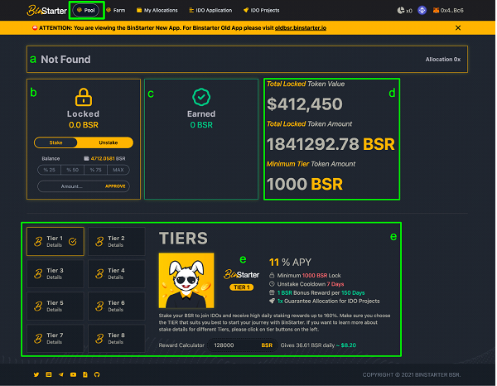
Task: Select Tier 2 details
Action: (116, 241)
